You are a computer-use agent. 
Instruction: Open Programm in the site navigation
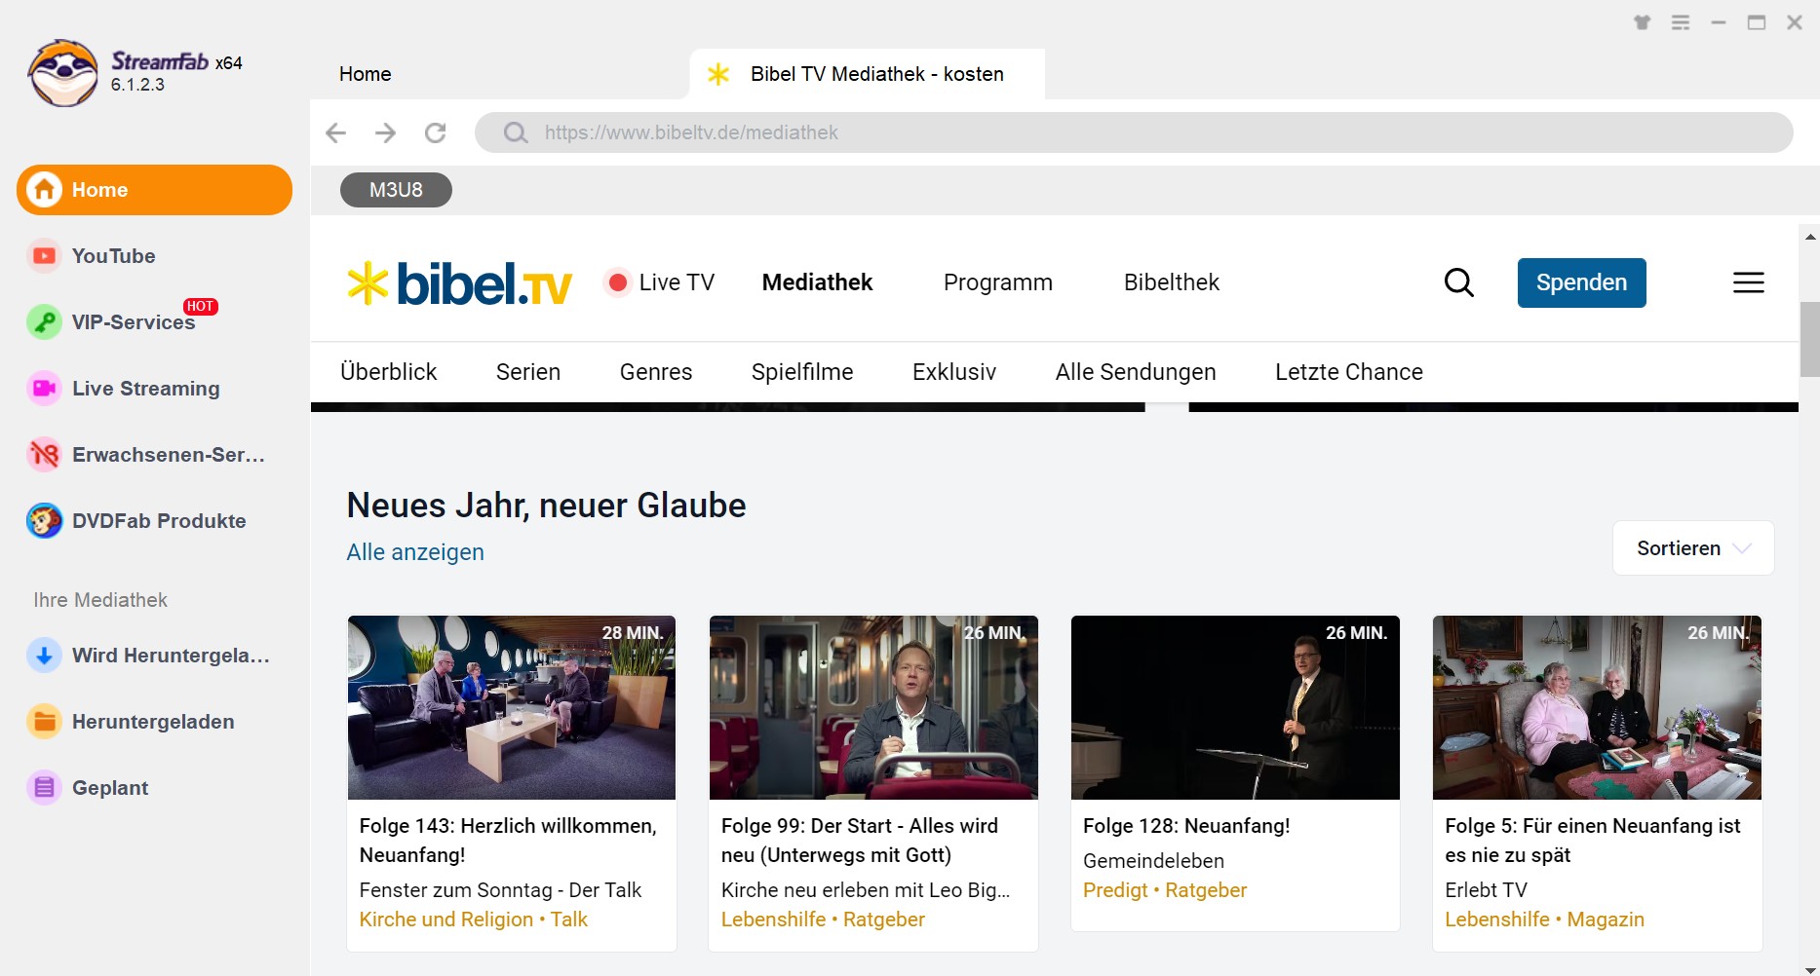[998, 282]
